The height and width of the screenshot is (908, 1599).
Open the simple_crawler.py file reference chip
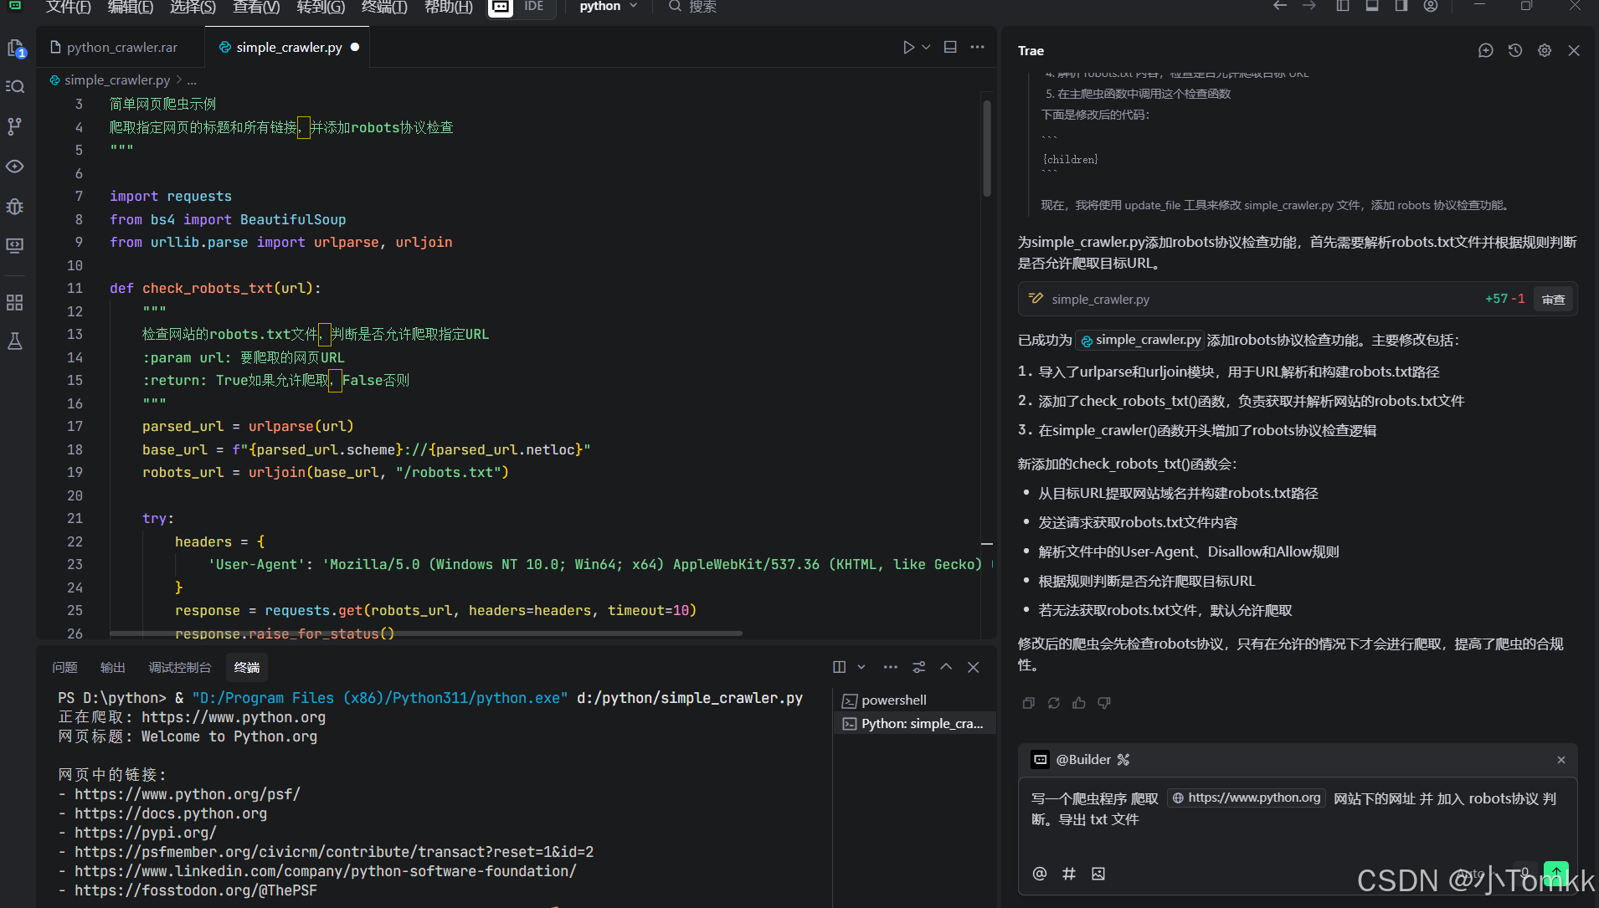point(1139,340)
